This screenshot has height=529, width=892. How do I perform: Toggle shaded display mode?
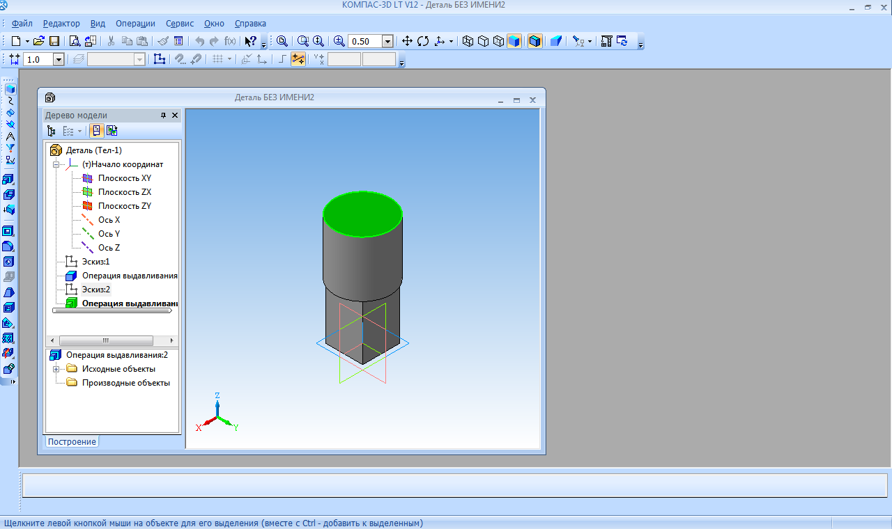pos(514,41)
